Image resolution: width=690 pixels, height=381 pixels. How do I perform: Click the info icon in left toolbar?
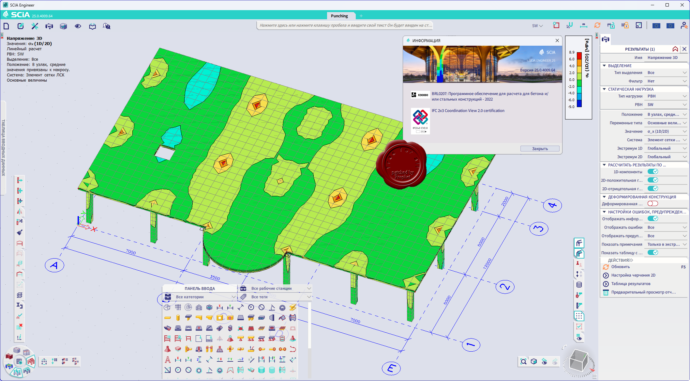pyautogui.click(x=20, y=337)
